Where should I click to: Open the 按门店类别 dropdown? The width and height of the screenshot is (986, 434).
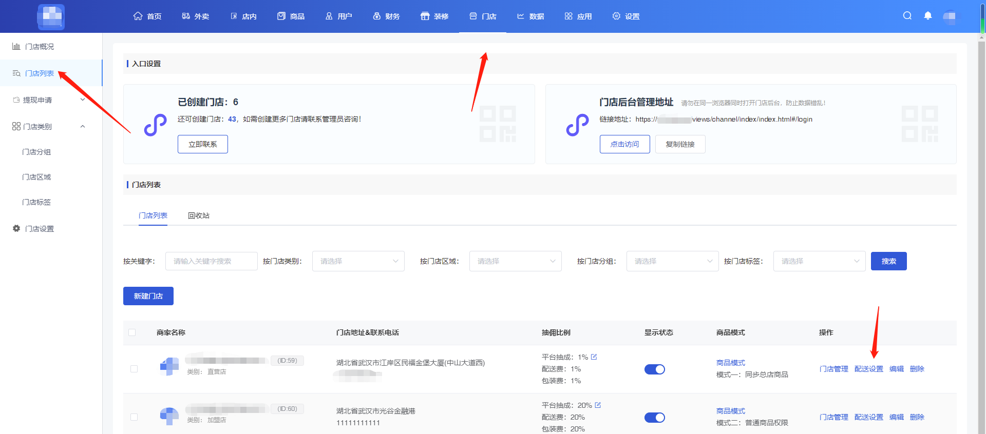tap(358, 261)
